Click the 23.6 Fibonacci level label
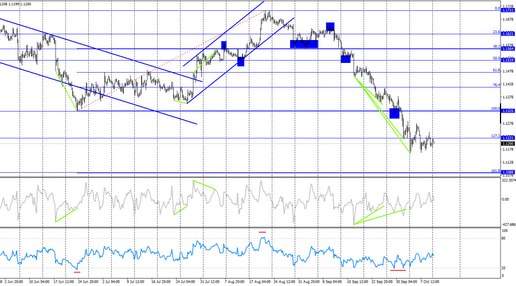The image size is (516, 286). point(497,32)
